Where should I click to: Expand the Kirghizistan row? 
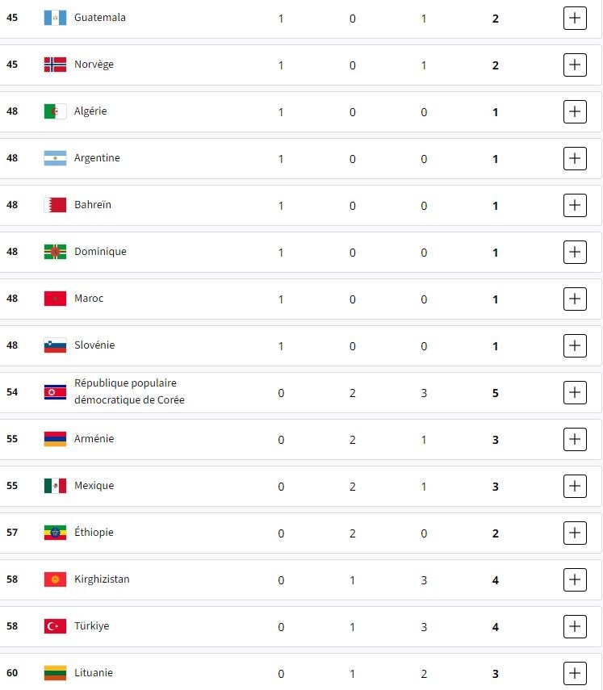575,579
